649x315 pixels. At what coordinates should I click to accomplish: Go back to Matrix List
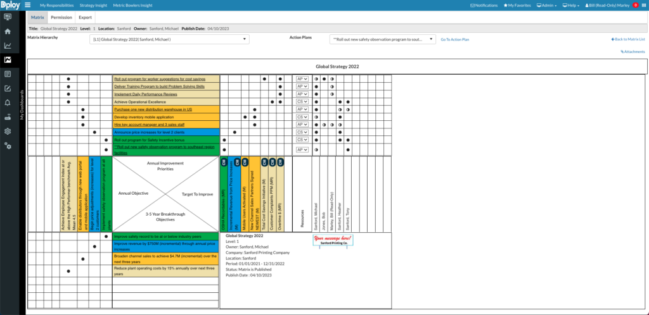(627, 39)
